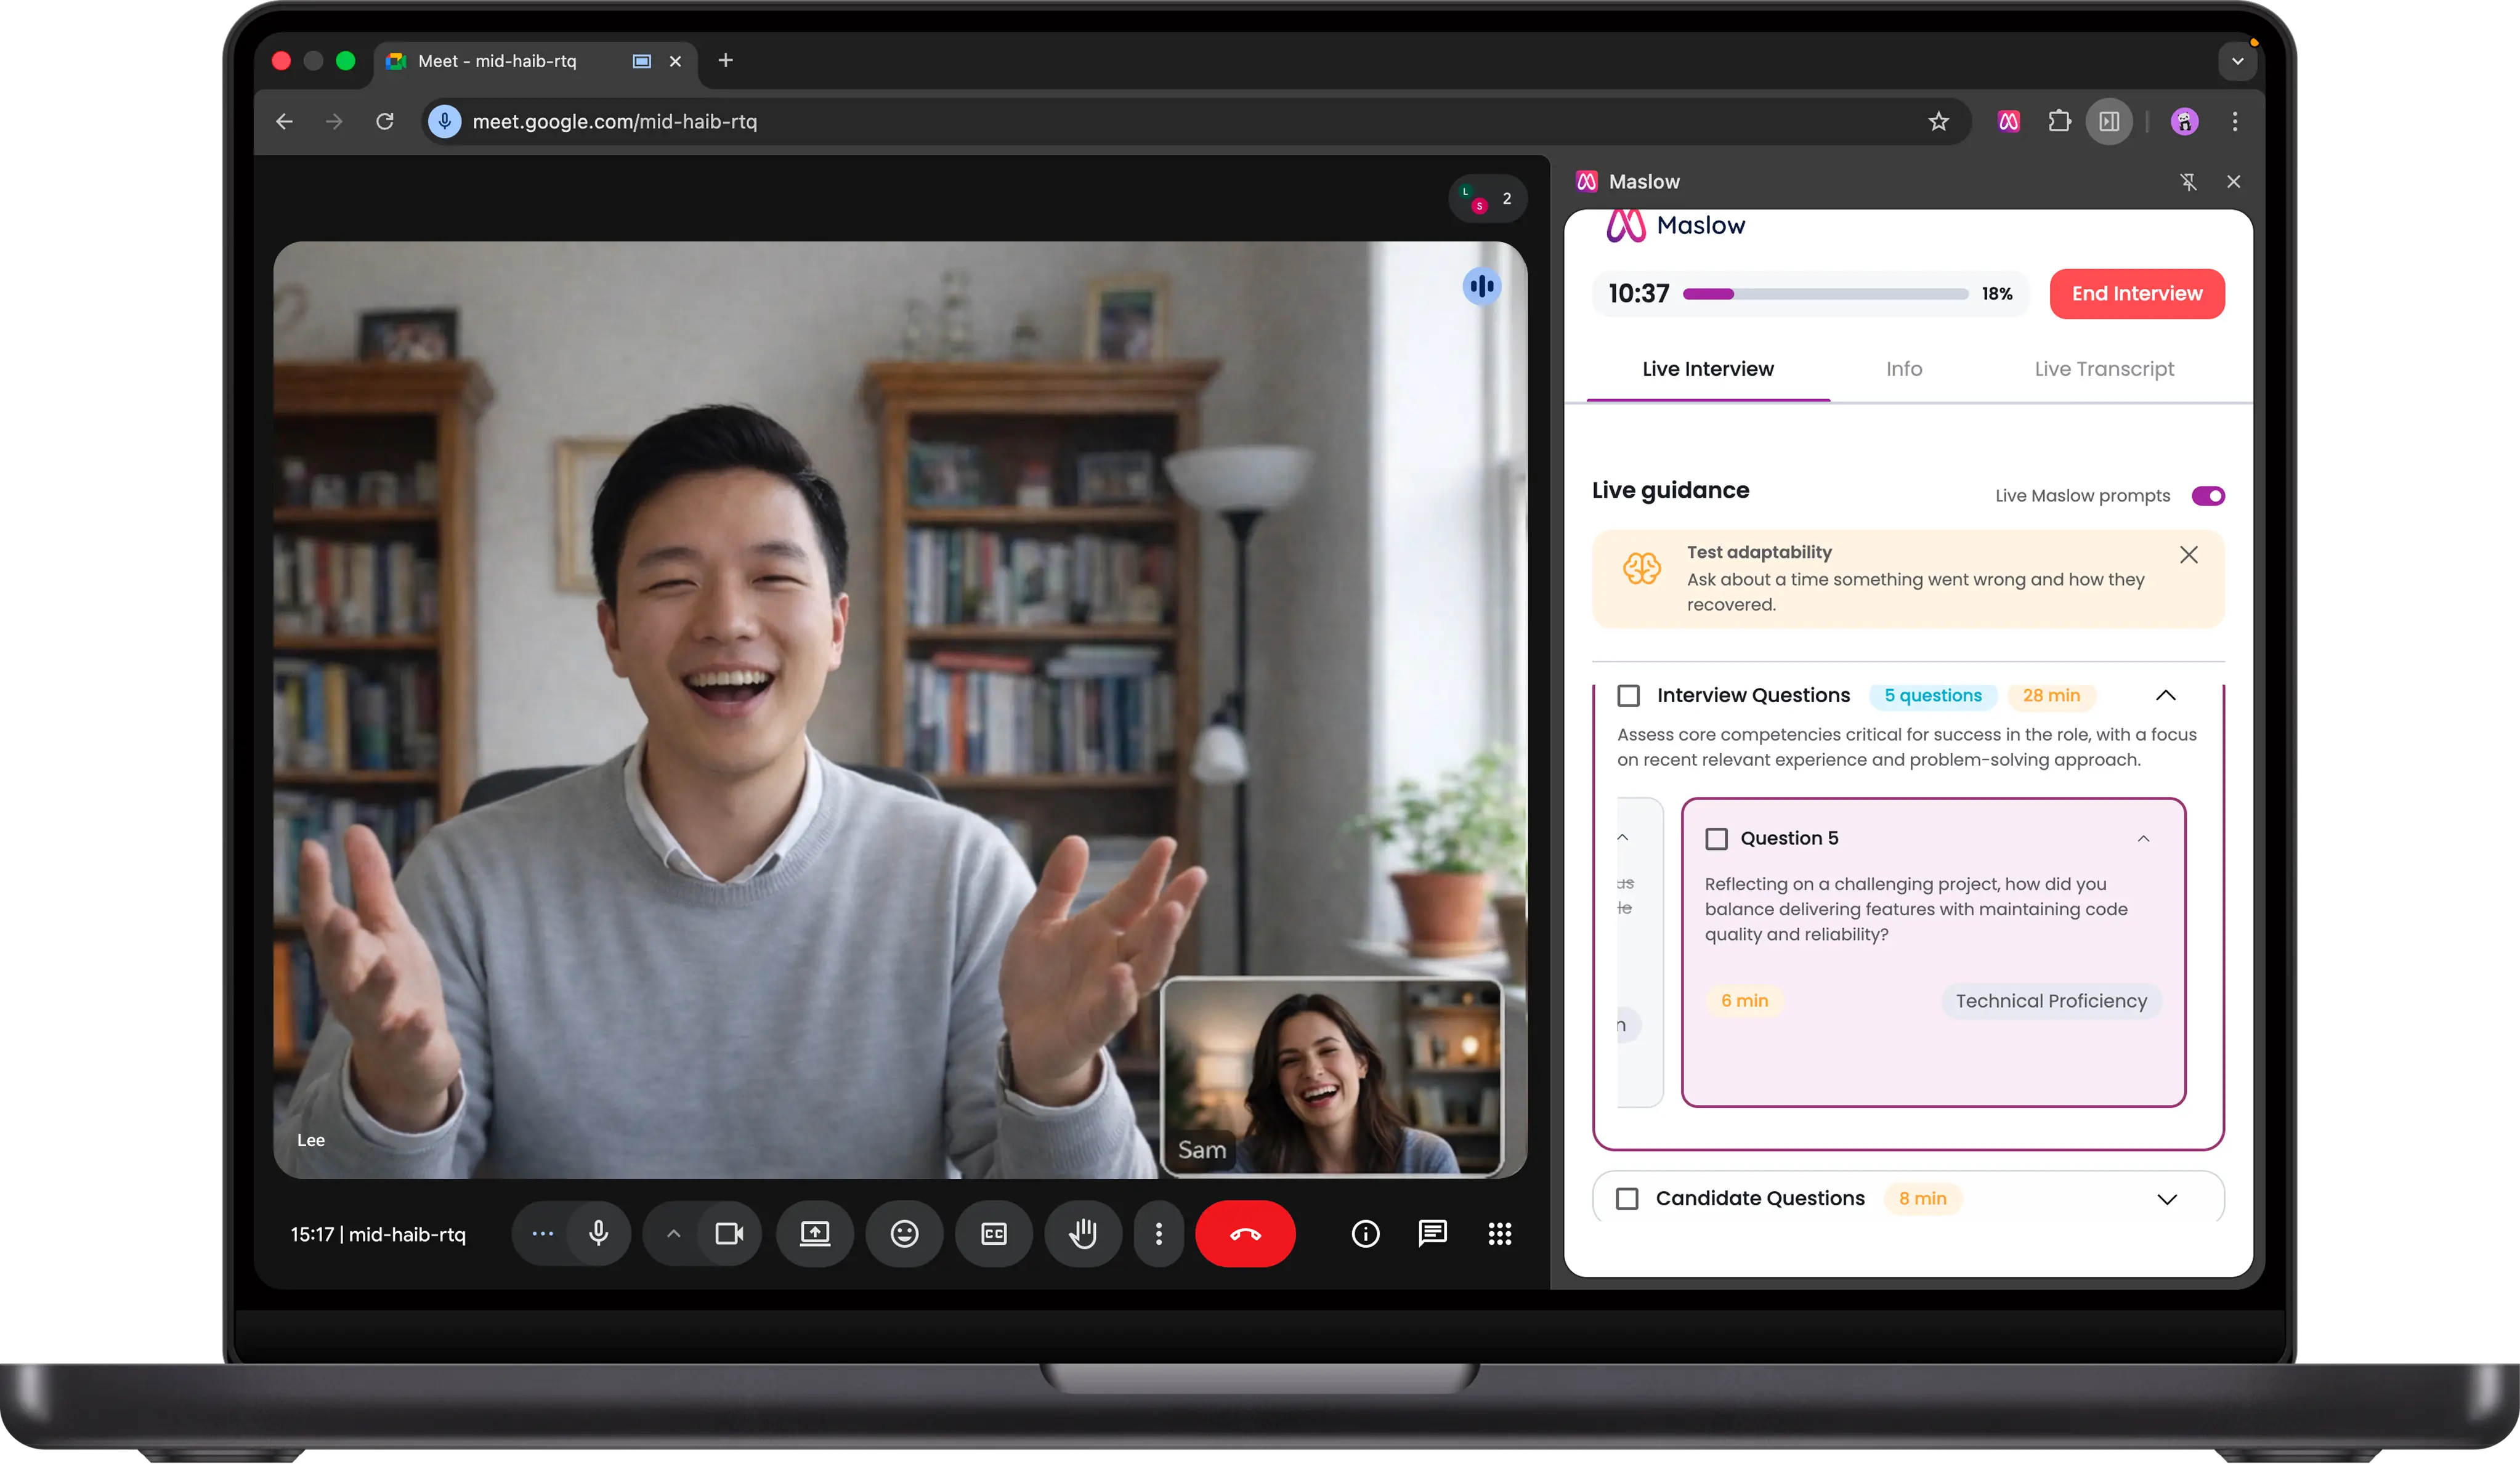
Task: Expand video settings caret beside camera
Action: coord(673,1233)
